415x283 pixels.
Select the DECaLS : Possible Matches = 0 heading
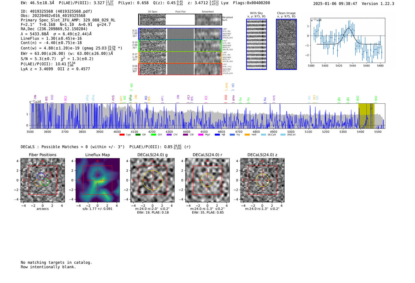click(73, 147)
